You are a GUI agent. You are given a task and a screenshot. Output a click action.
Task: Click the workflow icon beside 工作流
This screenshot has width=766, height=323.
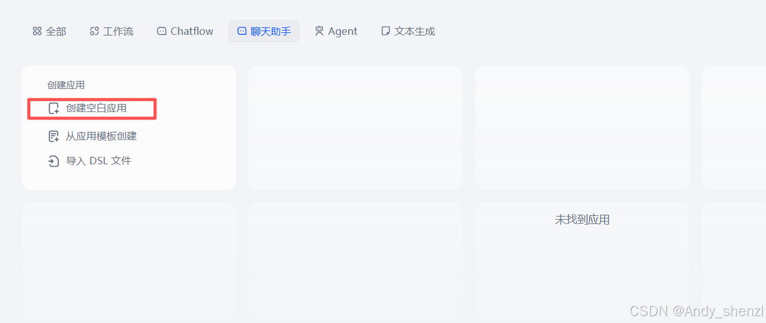[x=94, y=31]
